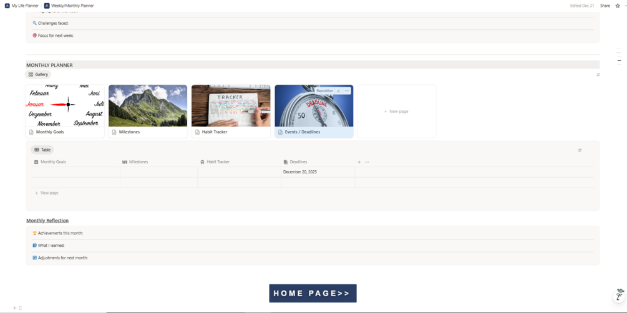627x313 pixels.
Task: Open Weekly/Monthly Planner breadcrumb
Action: 69,6
